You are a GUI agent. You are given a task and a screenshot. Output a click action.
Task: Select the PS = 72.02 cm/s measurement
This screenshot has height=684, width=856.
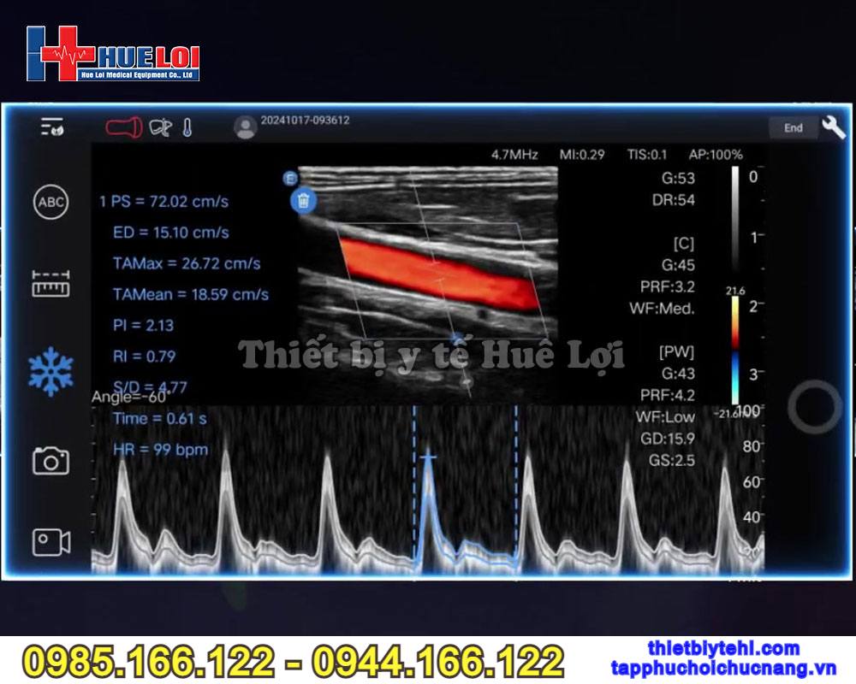click(164, 202)
